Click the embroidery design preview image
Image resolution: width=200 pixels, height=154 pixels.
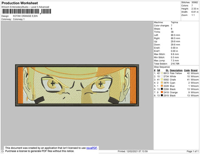[x=77, y=85]
